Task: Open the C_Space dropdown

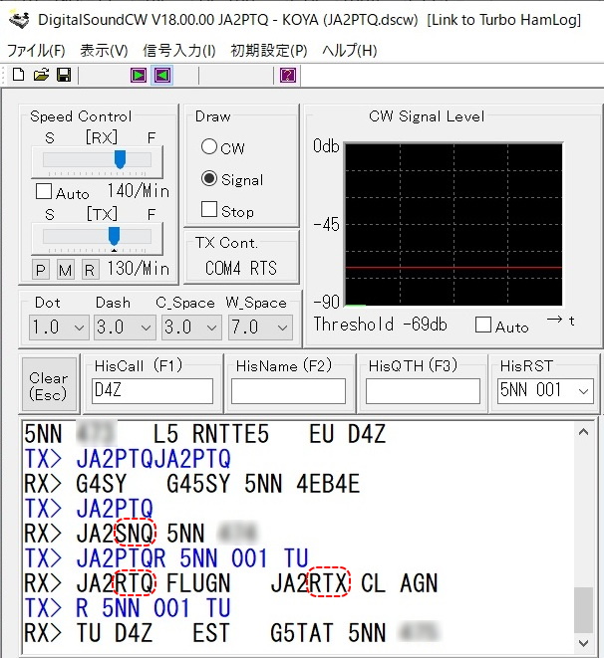Action: 191,328
